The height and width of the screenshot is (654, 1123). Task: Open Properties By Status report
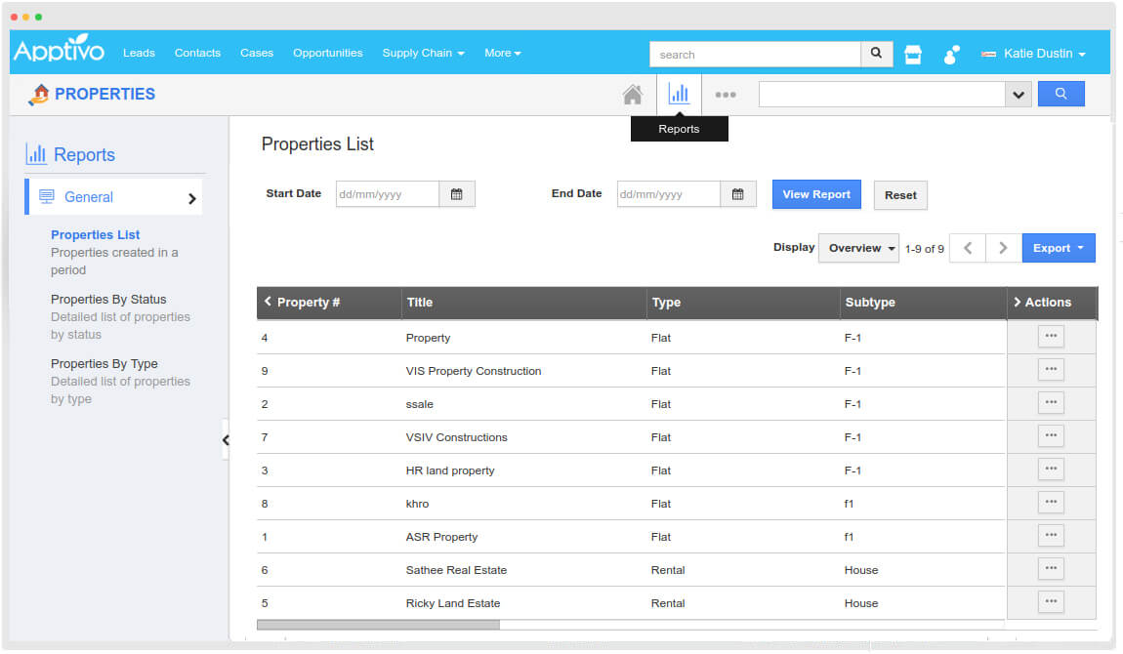108,300
